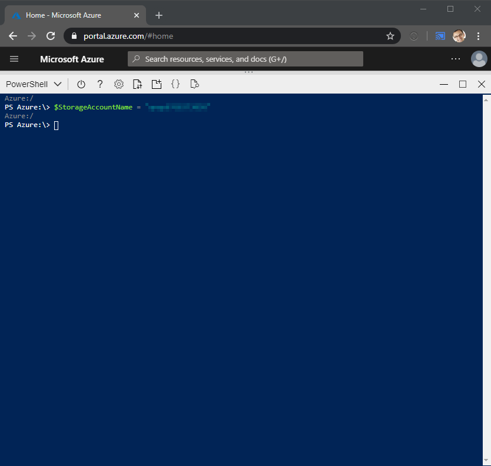Image resolution: width=491 pixels, height=466 pixels.
Task: Open Cloud Shell settings gear
Action: pos(118,84)
